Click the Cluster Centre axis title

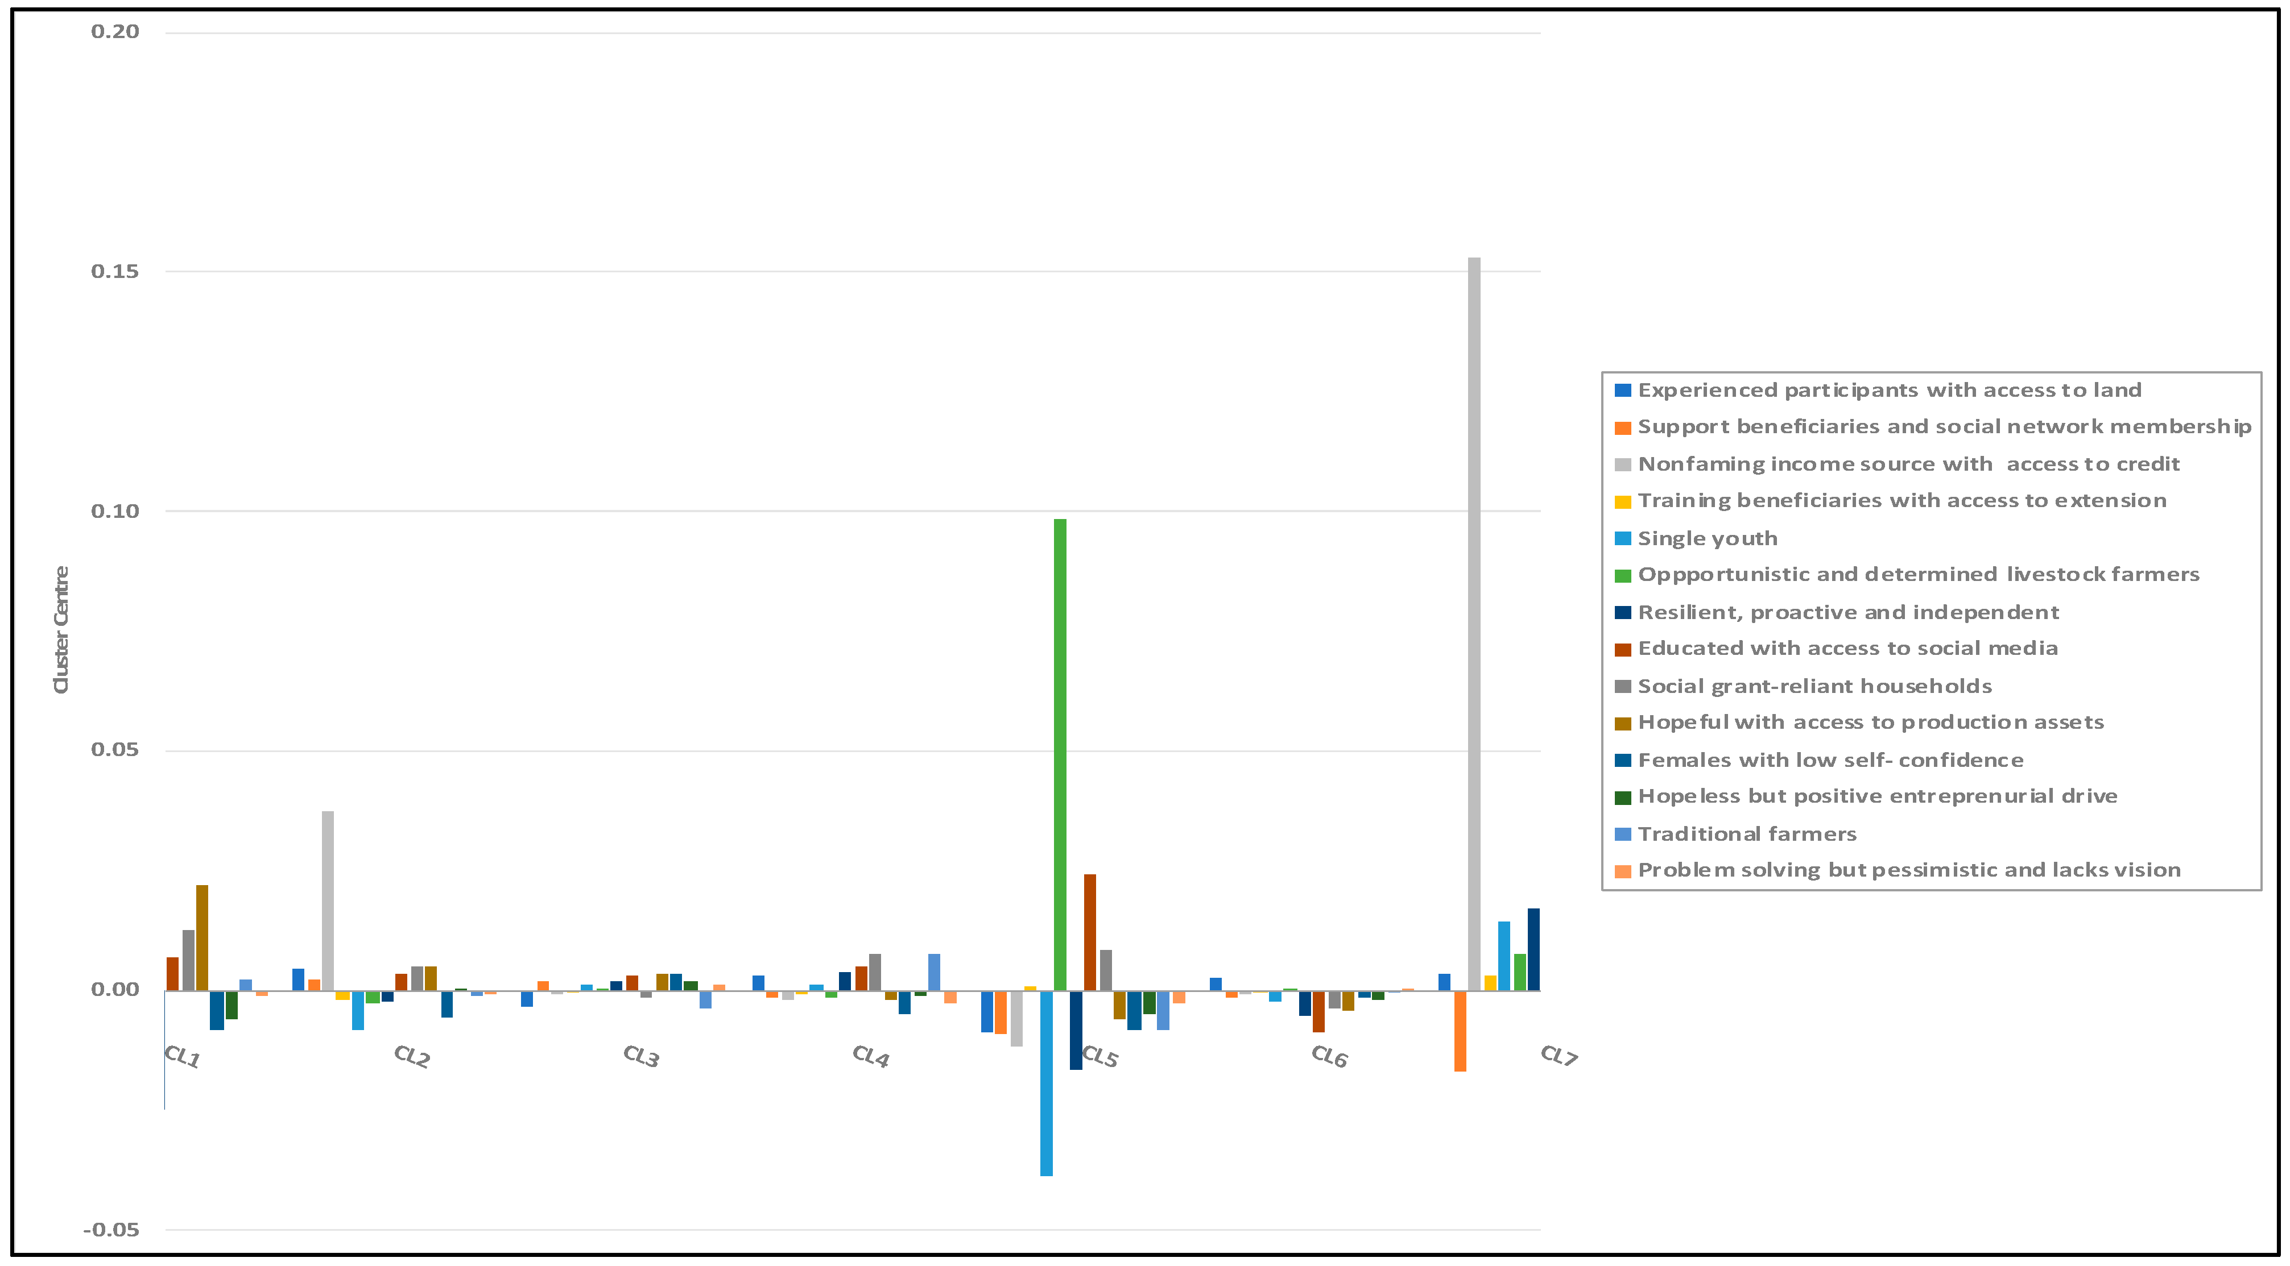[60, 630]
